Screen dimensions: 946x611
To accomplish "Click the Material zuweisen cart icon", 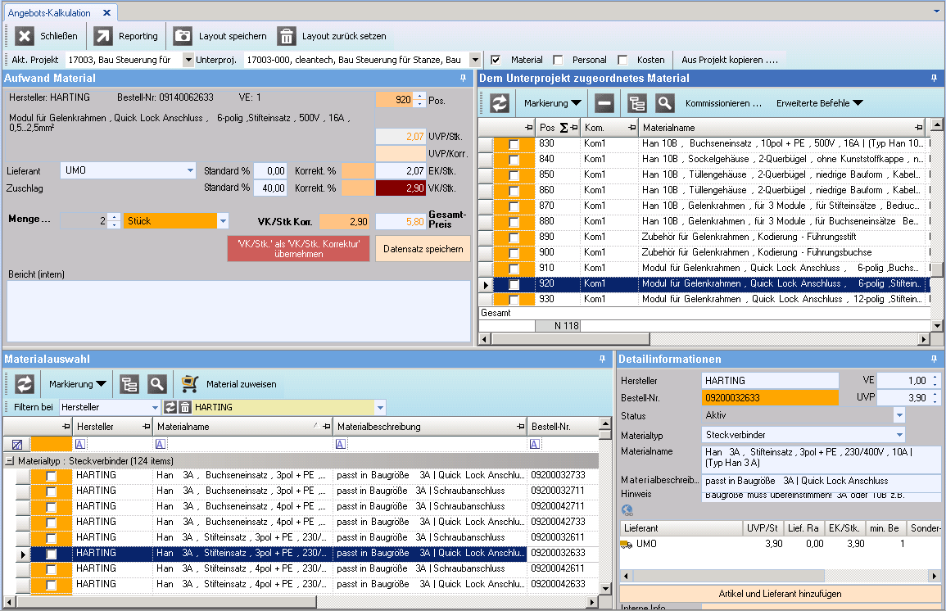I will coord(190,384).
